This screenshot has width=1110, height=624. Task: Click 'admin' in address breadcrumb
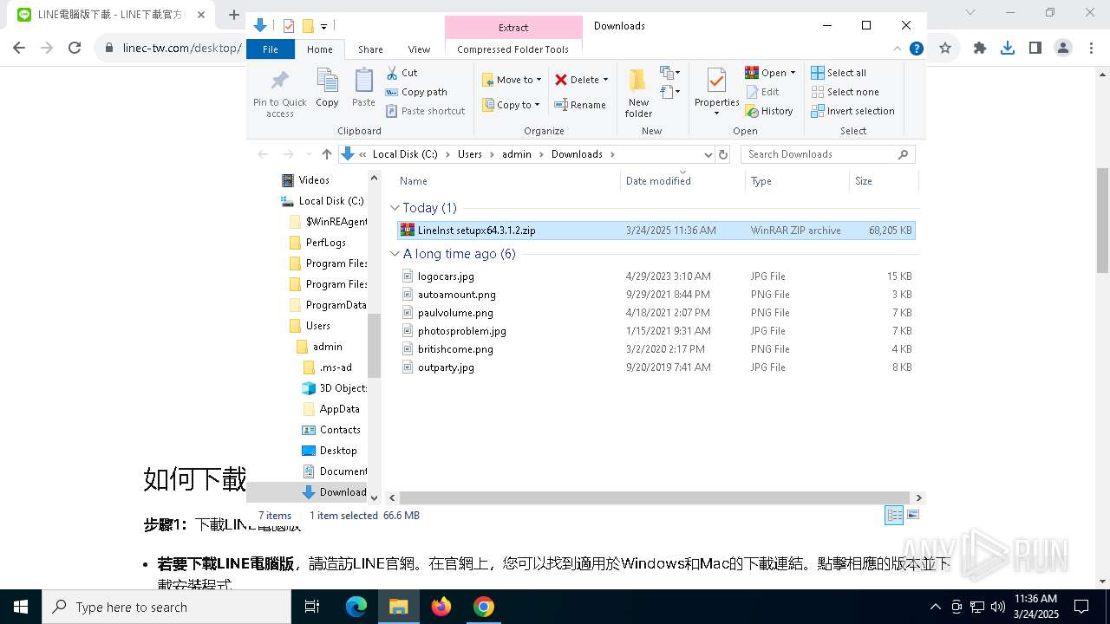517,154
